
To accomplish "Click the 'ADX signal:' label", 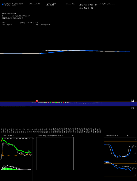I will pyautogui.click(x=7, y=25).
